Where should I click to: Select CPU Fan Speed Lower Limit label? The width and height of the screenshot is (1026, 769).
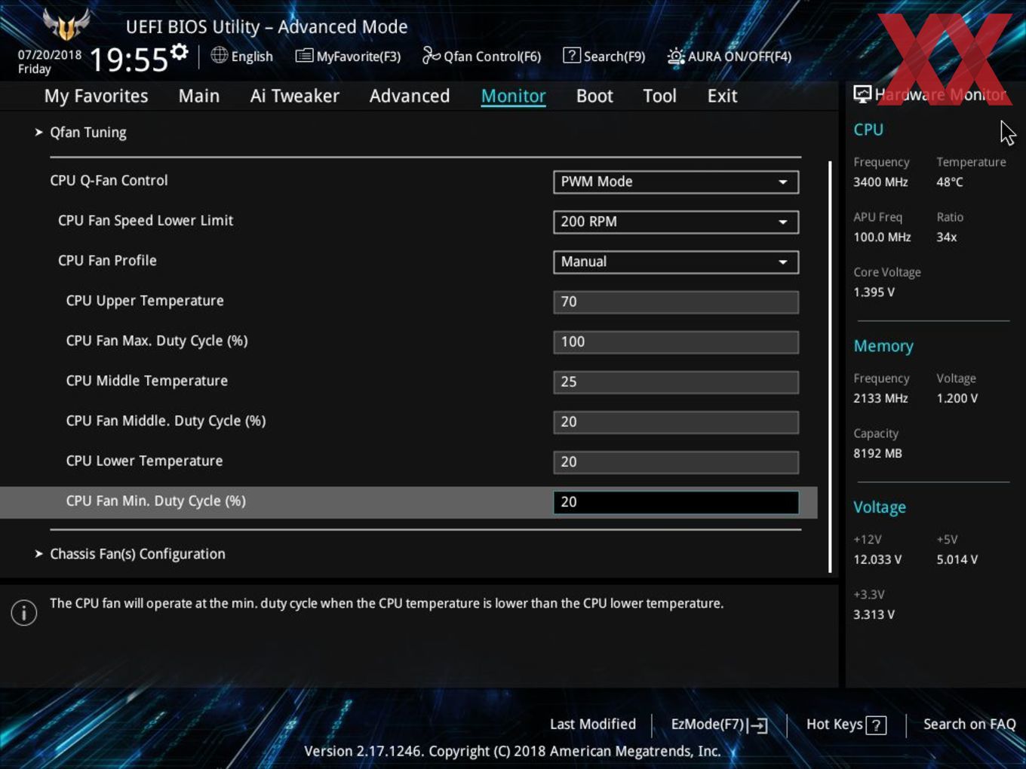click(146, 220)
